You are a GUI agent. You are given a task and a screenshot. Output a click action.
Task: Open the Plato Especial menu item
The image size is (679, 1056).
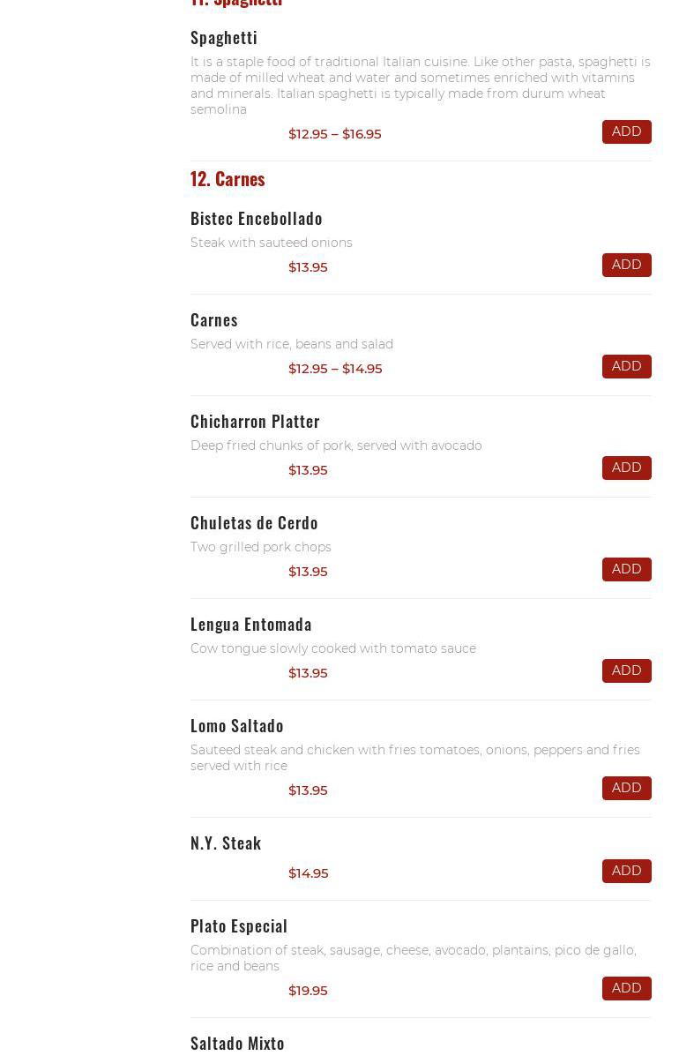point(239,925)
